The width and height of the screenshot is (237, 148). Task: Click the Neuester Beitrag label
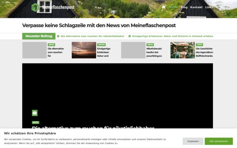[39, 36]
